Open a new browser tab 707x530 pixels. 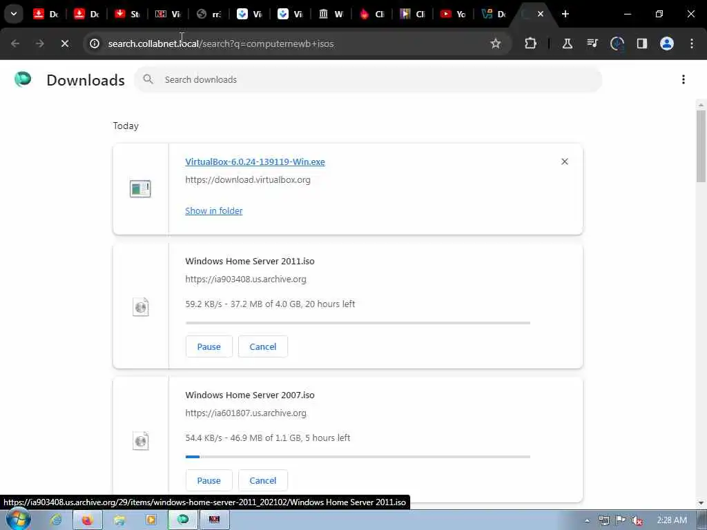point(565,14)
